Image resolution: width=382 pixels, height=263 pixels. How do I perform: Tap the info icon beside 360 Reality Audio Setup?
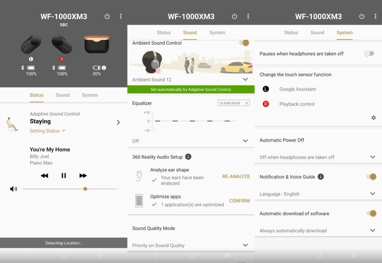188,157
